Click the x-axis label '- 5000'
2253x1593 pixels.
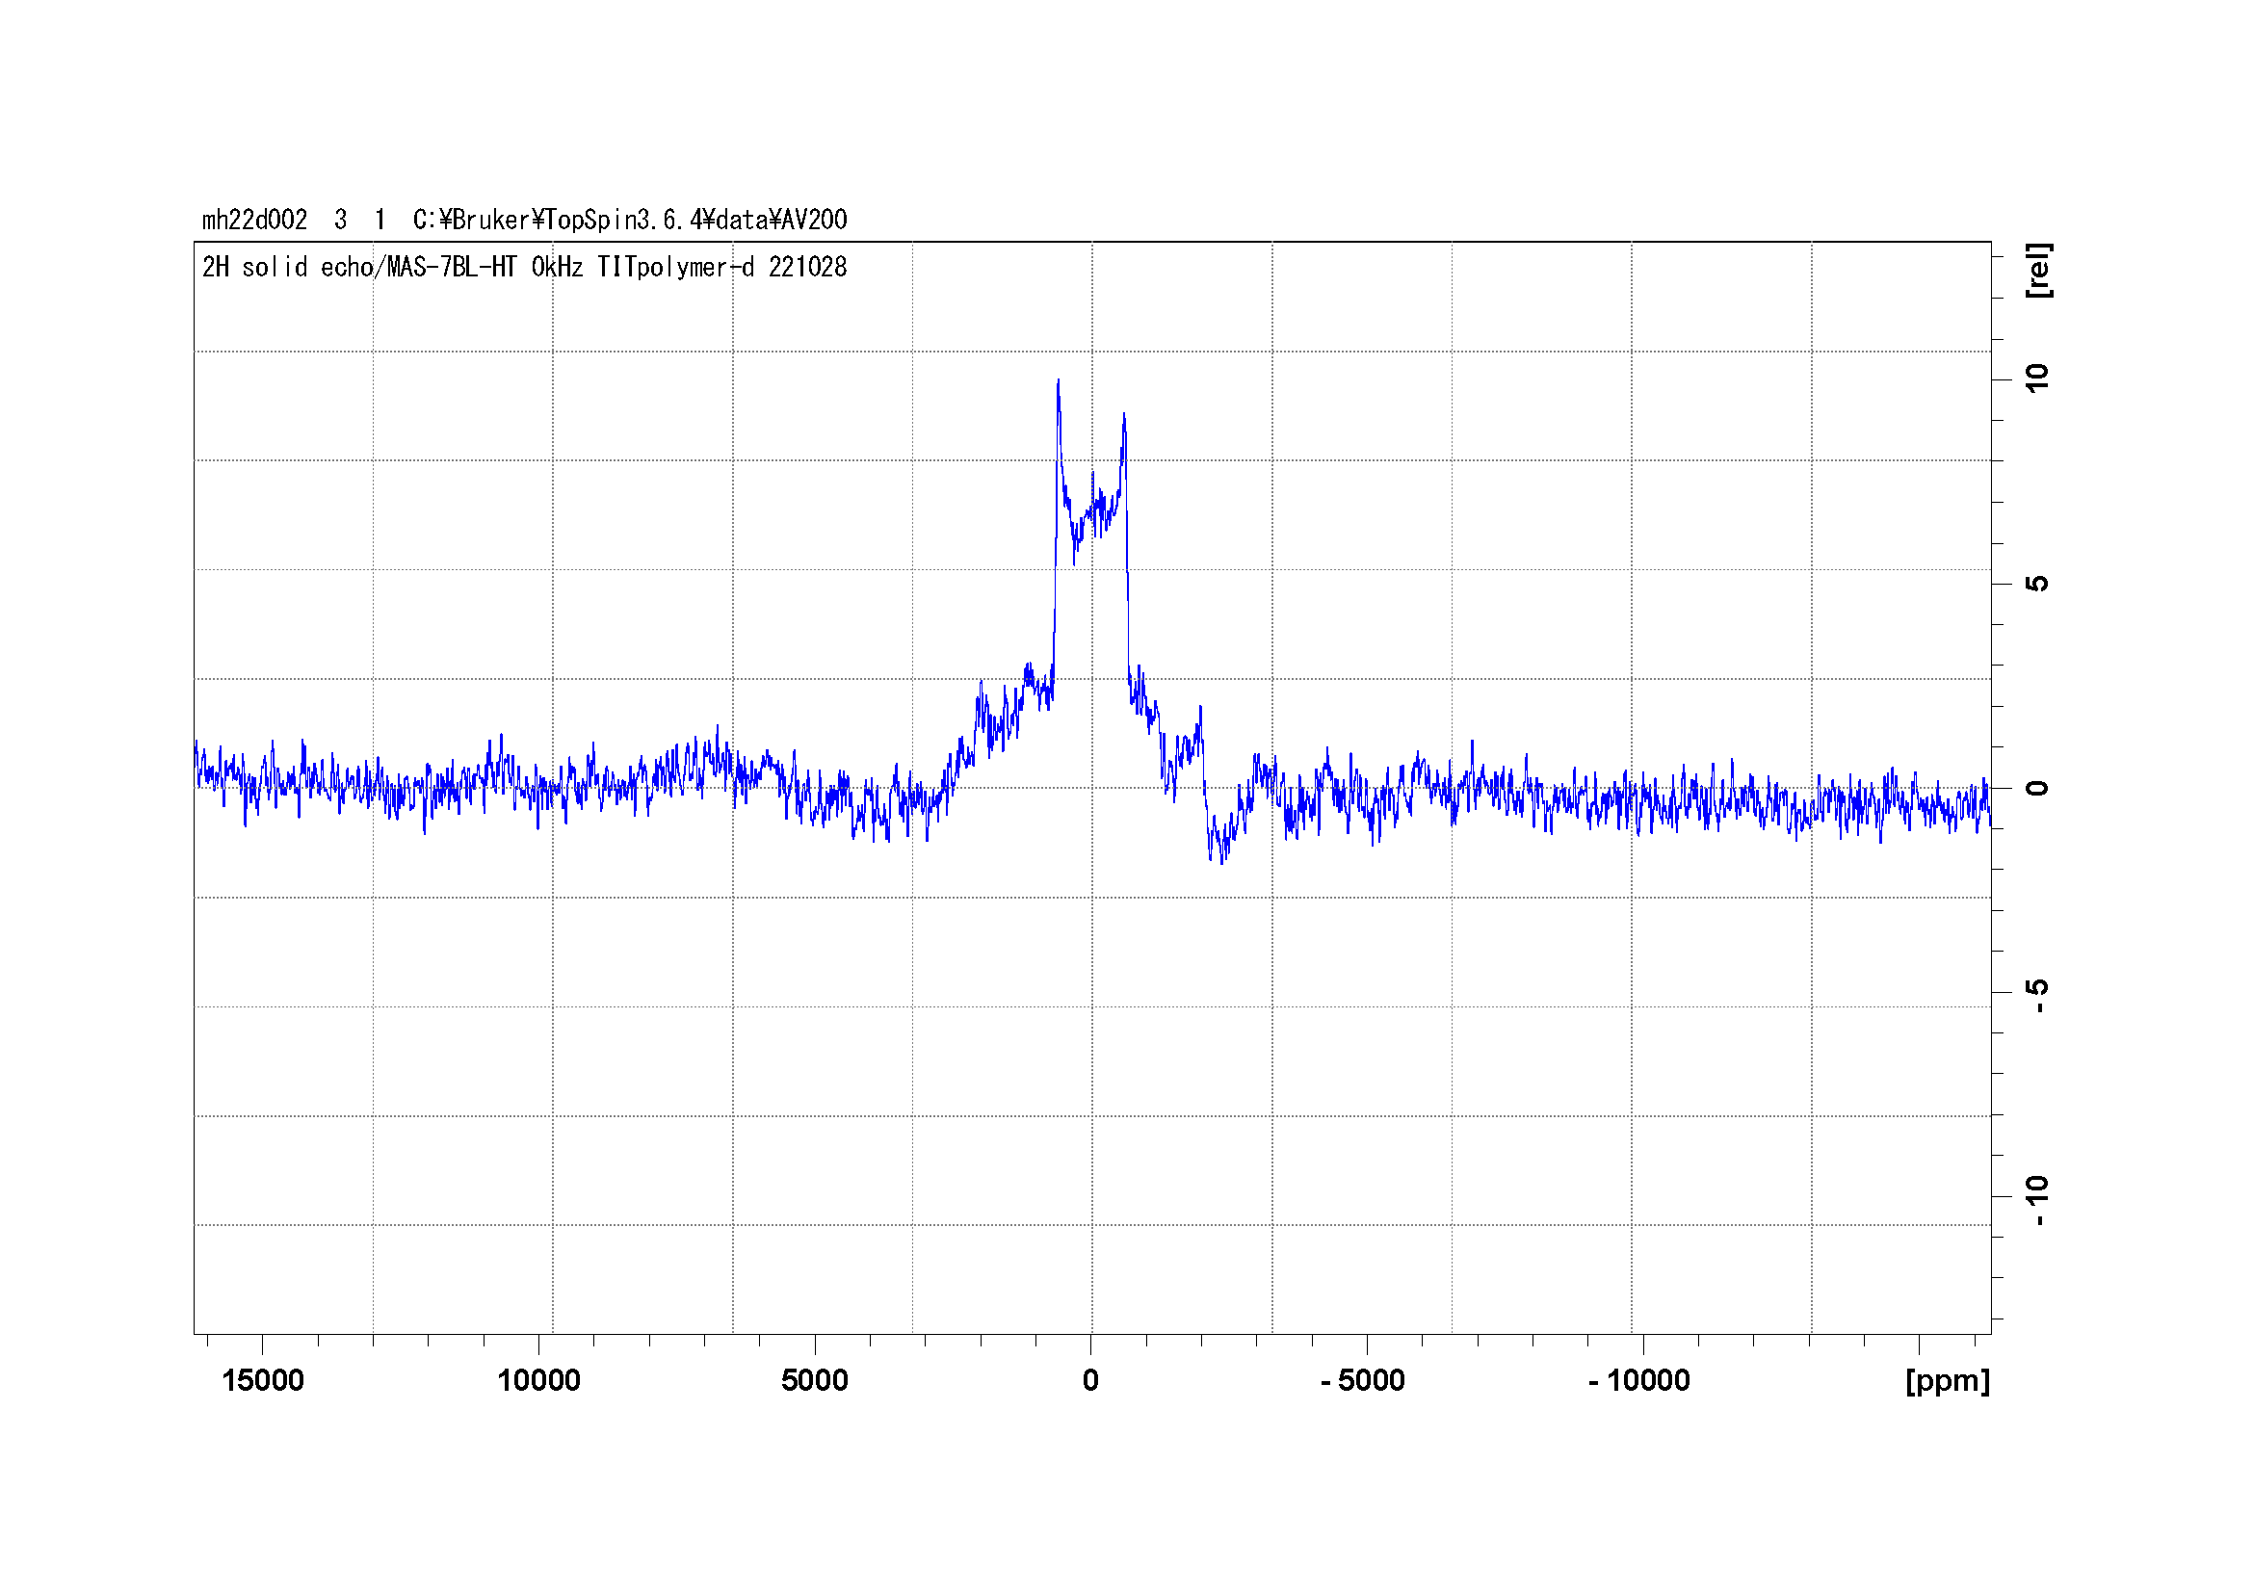pyautogui.click(x=1363, y=1380)
